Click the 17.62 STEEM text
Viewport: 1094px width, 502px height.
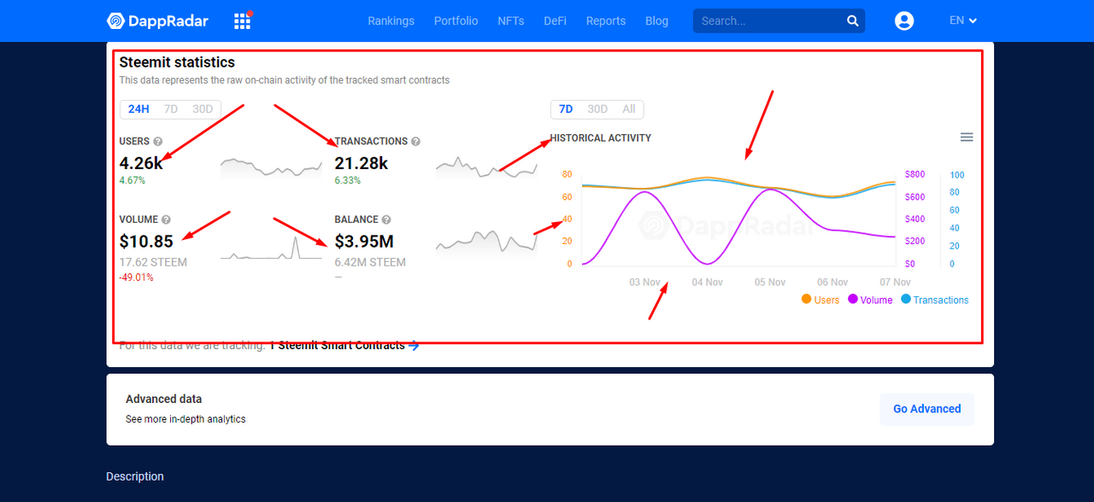pos(153,262)
